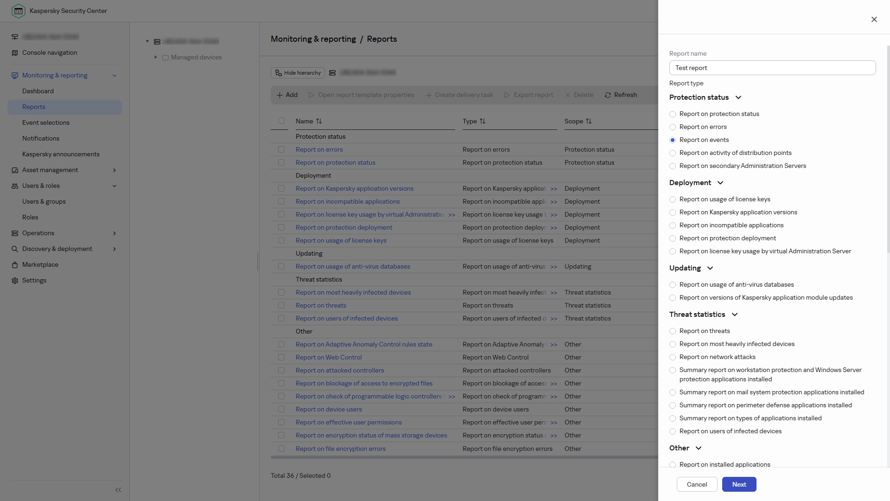The height and width of the screenshot is (501, 890).
Task: Click the Discovery & deployment magnifier icon
Action: click(15, 249)
